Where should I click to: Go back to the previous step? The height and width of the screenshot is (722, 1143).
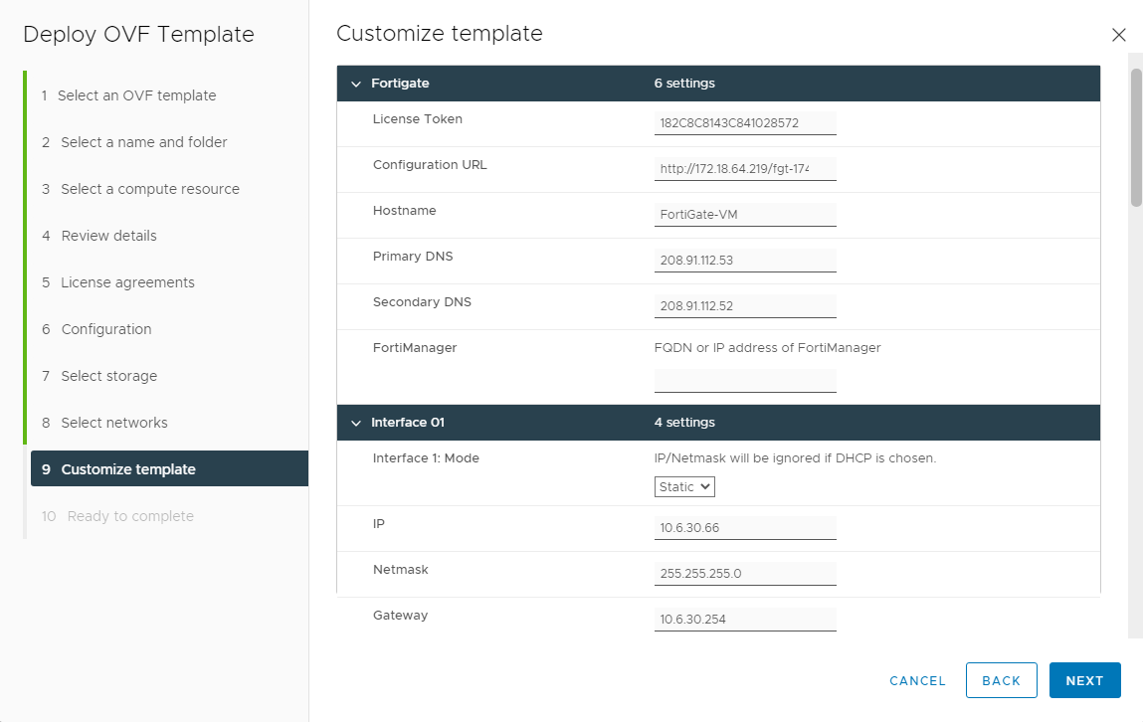click(x=1001, y=680)
